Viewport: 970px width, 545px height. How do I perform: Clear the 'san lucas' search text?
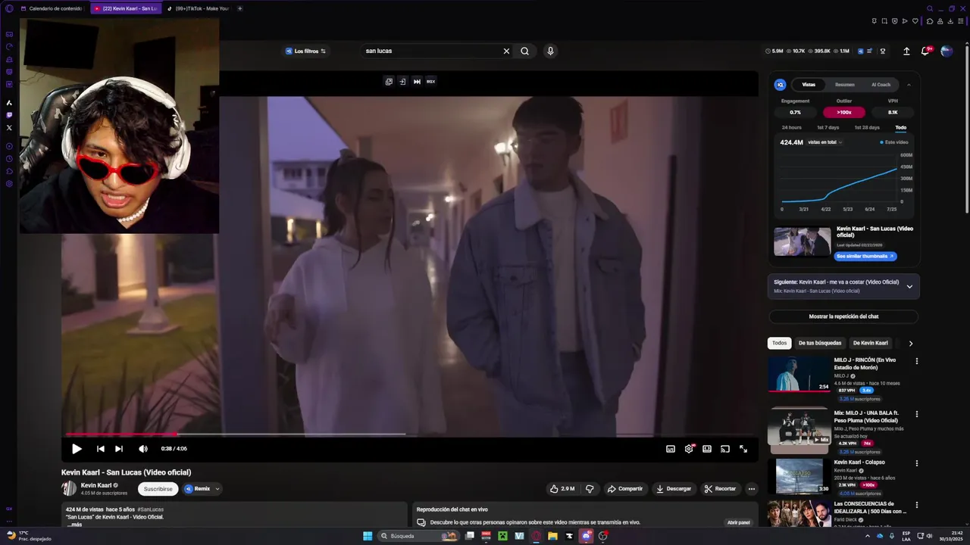click(506, 51)
